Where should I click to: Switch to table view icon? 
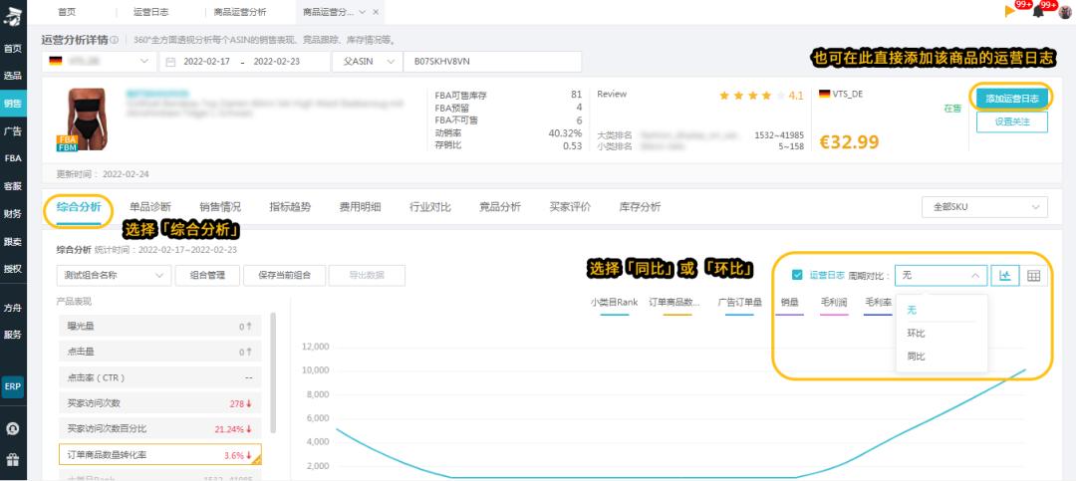pyautogui.click(x=1033, y=275)
